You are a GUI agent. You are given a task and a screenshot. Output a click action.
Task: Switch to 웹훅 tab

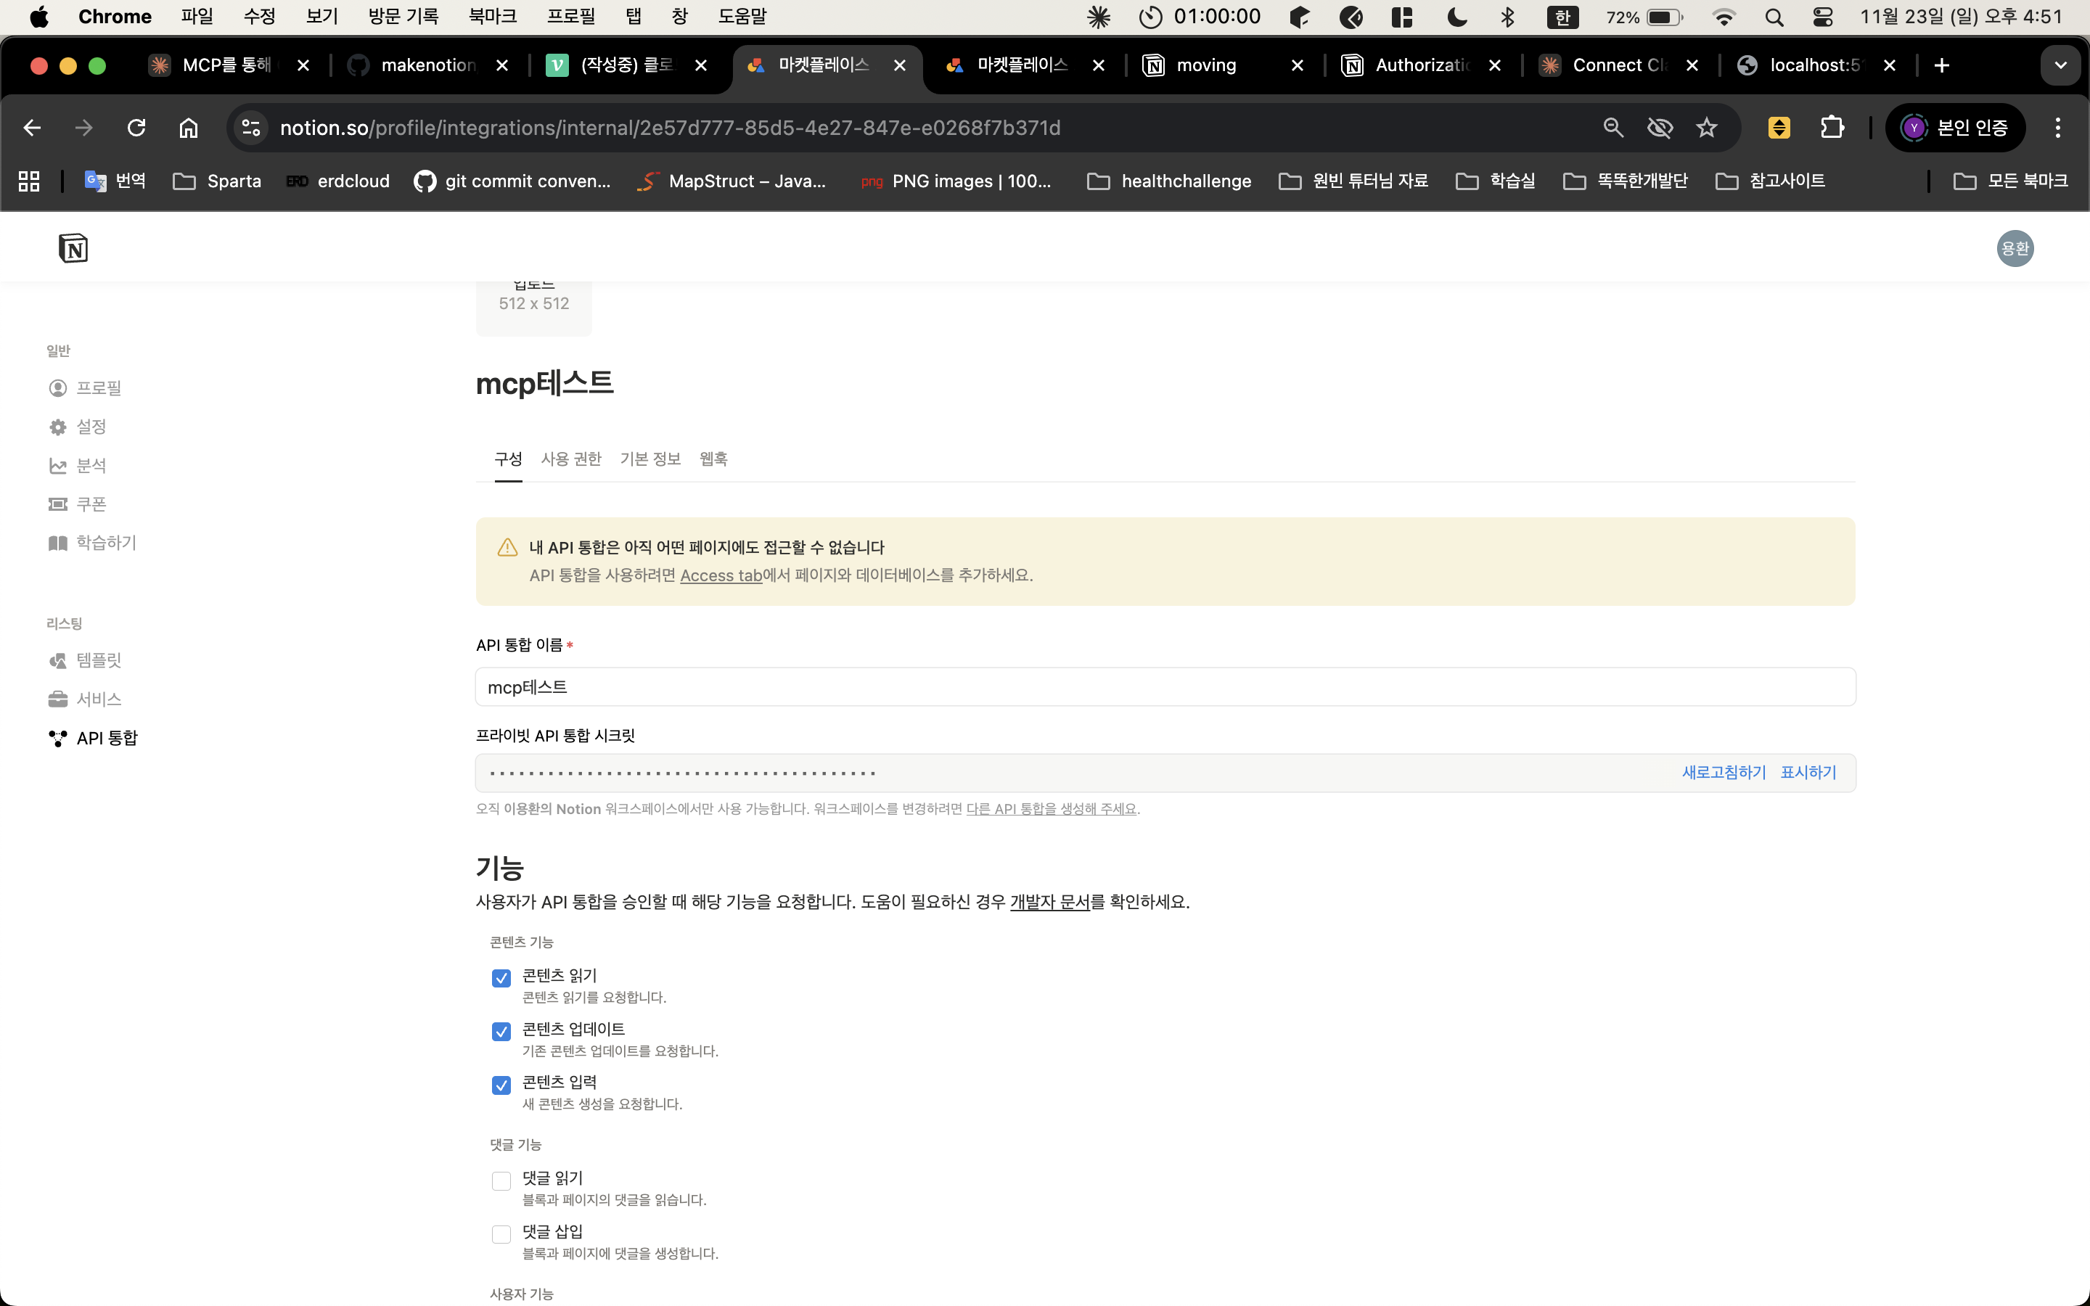[x=713, y=459]
